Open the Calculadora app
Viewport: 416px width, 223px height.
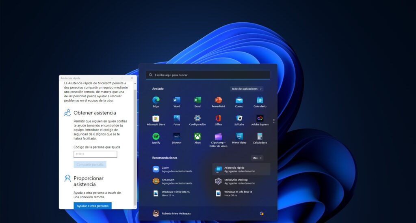click(260, 138)
